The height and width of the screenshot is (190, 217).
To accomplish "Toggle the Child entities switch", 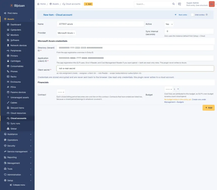I will (192, 15).
